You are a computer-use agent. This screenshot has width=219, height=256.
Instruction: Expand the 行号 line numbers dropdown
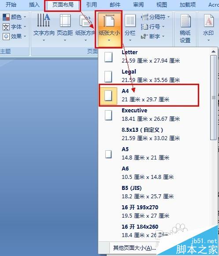click(x=153, y=26)
